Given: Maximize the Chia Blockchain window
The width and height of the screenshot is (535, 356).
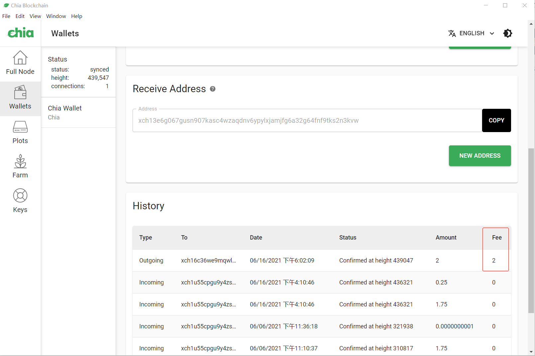Looking at the screenshot, I should 505,5.
